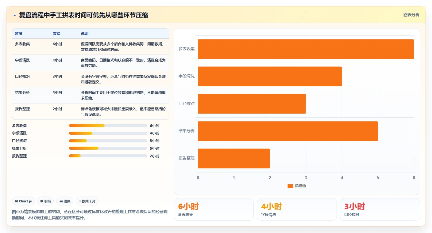
Task: Select the 进度 tag chip
Action: coord(65,201)
